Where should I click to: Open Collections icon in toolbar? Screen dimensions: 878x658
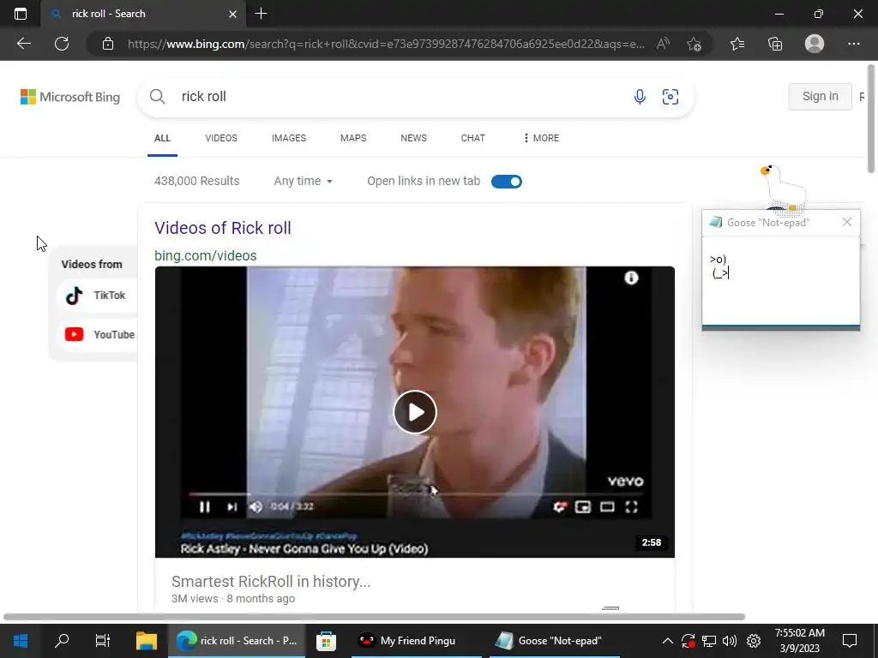(x=775, y=44)
